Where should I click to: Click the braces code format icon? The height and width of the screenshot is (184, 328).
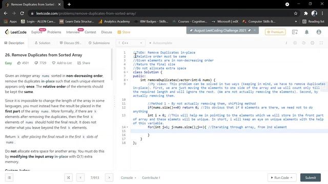coord(295,43)
